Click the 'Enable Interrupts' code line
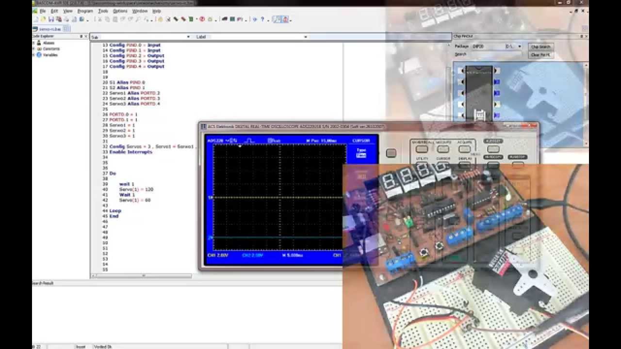 point(131,152)
